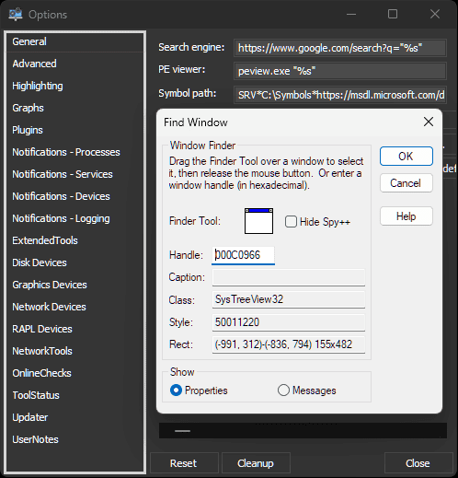The width and height of the screenshot is (458, 478).
Task: Click the Options window app icon
Action: pos(16,15)
